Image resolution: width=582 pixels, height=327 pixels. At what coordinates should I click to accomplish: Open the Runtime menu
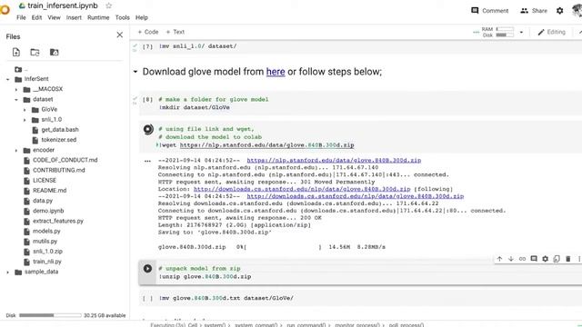pos(98,17)
